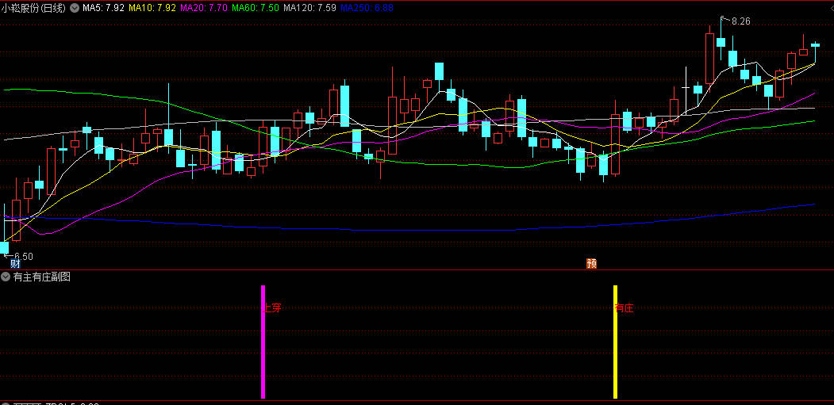The image size is (834, 405).
Task: Select the yellow 有庄 signal bar
Action: 616,342
